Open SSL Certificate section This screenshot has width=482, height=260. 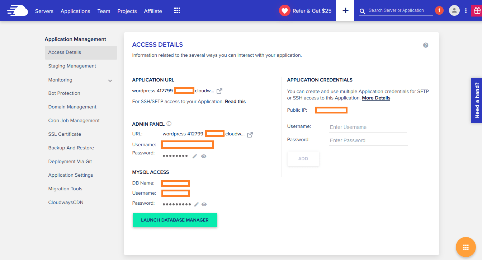pyautogui.click(x=65, y=134)
